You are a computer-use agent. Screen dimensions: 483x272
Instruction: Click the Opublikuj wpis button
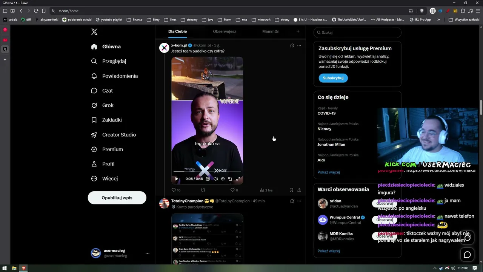pos(117,198)
